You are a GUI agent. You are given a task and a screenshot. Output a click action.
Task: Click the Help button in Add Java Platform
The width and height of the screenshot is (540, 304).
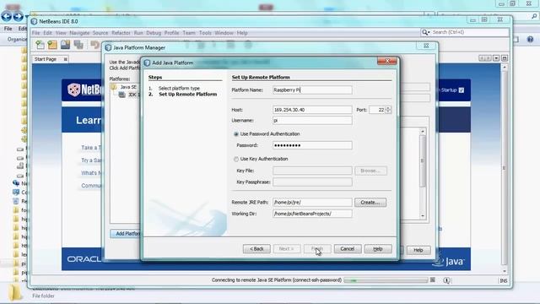(378, 249)
